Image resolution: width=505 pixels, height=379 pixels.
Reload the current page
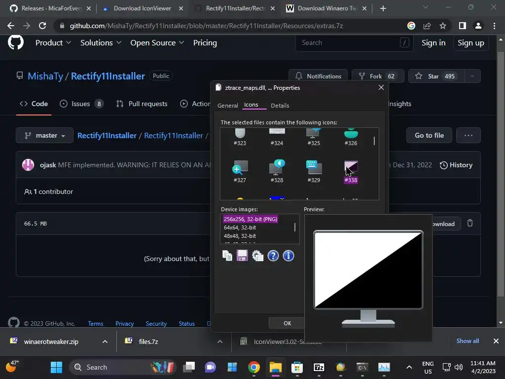42,26
